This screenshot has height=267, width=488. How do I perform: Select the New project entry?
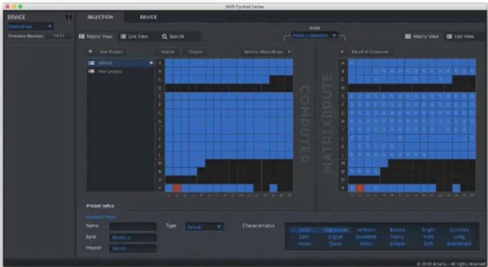(x=120, y=72)
